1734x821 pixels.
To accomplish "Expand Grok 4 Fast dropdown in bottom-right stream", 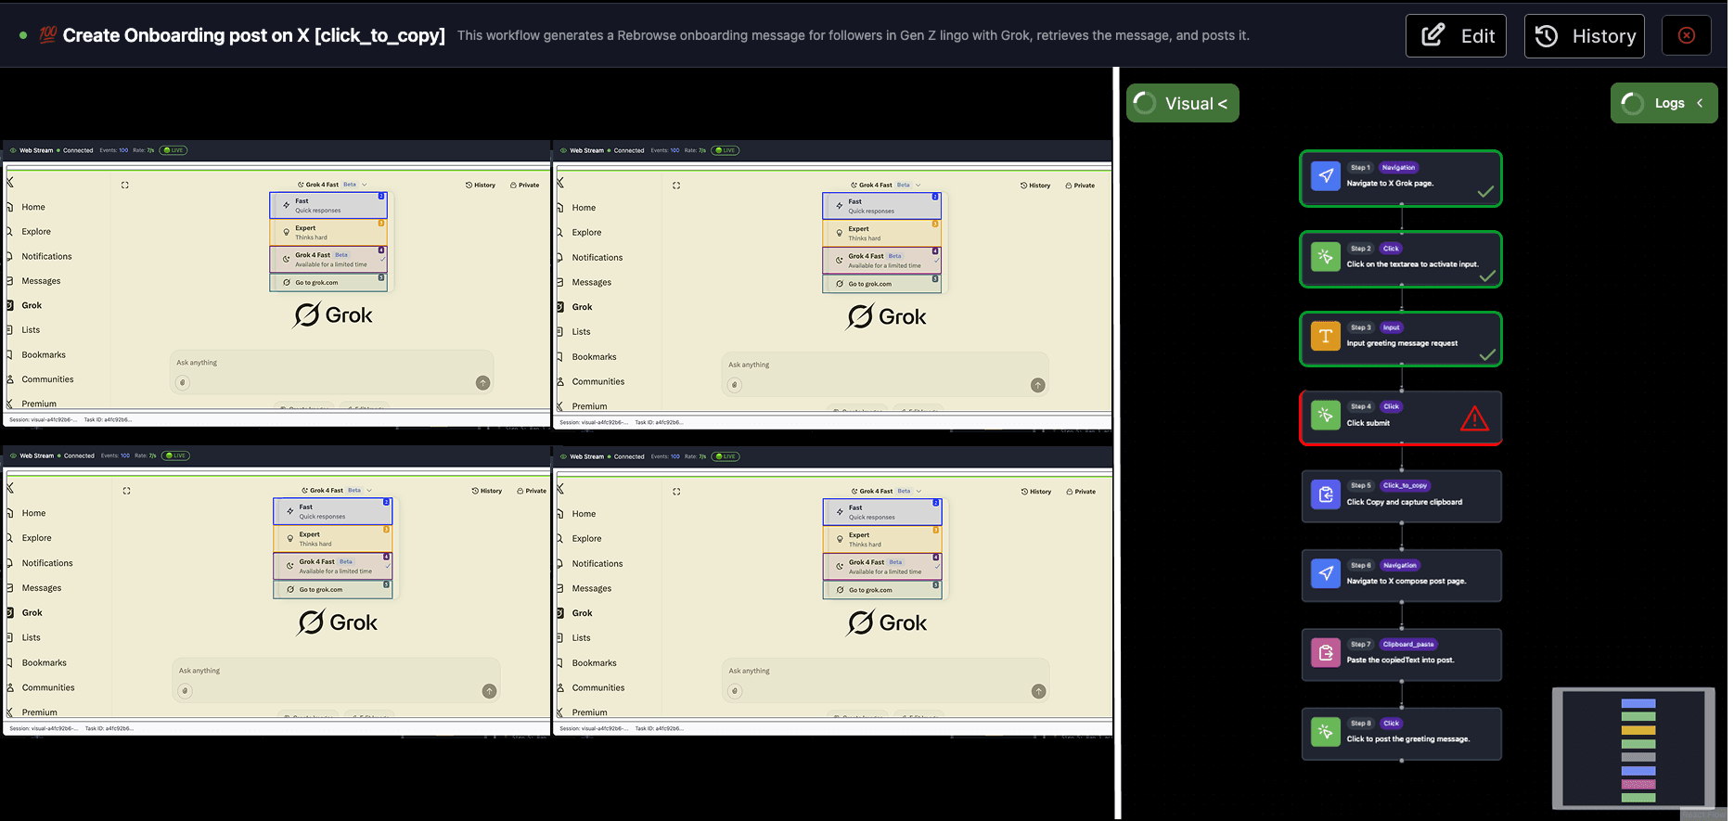I will click(x=886, y=491).
